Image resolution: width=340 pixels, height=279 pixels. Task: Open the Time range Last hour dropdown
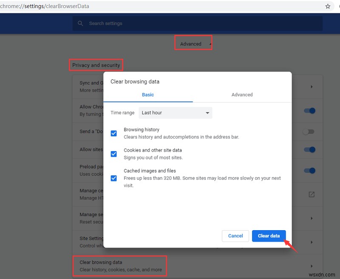(176, 113)
